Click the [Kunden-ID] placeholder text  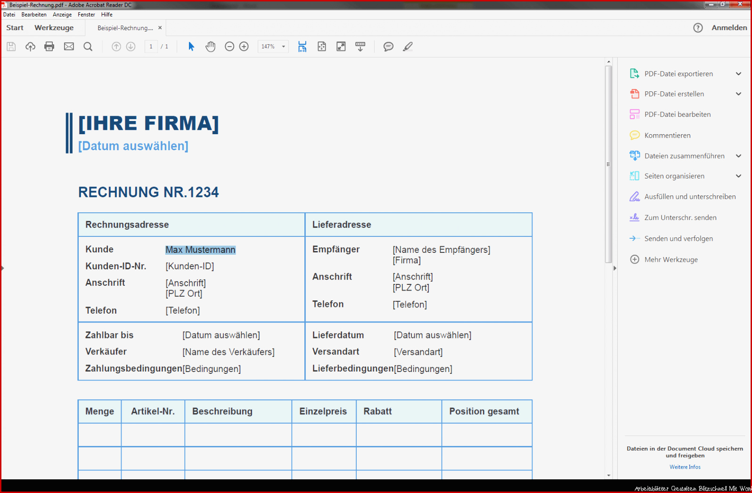click(190, 267)
